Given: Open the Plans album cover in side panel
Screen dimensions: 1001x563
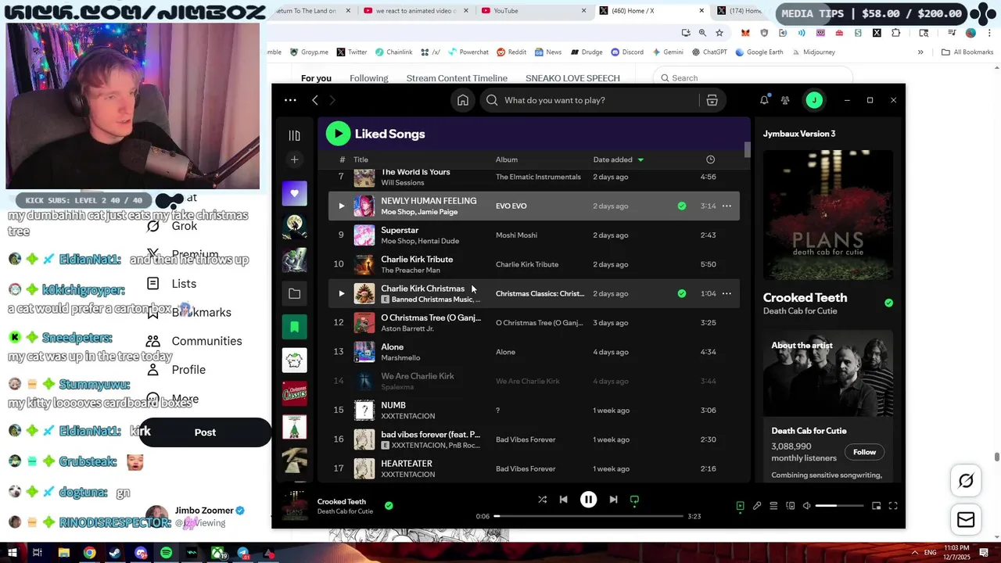Looking at the screenshot, I should pyautogui.click(x=827, y=215).
